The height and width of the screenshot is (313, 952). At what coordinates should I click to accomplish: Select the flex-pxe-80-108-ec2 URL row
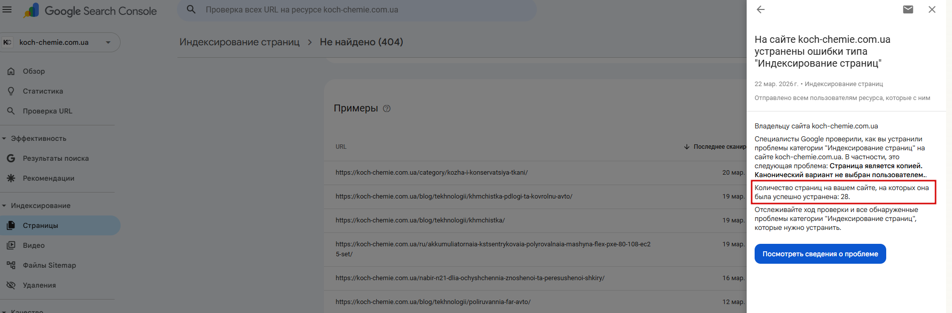click(x=535, y=249)
